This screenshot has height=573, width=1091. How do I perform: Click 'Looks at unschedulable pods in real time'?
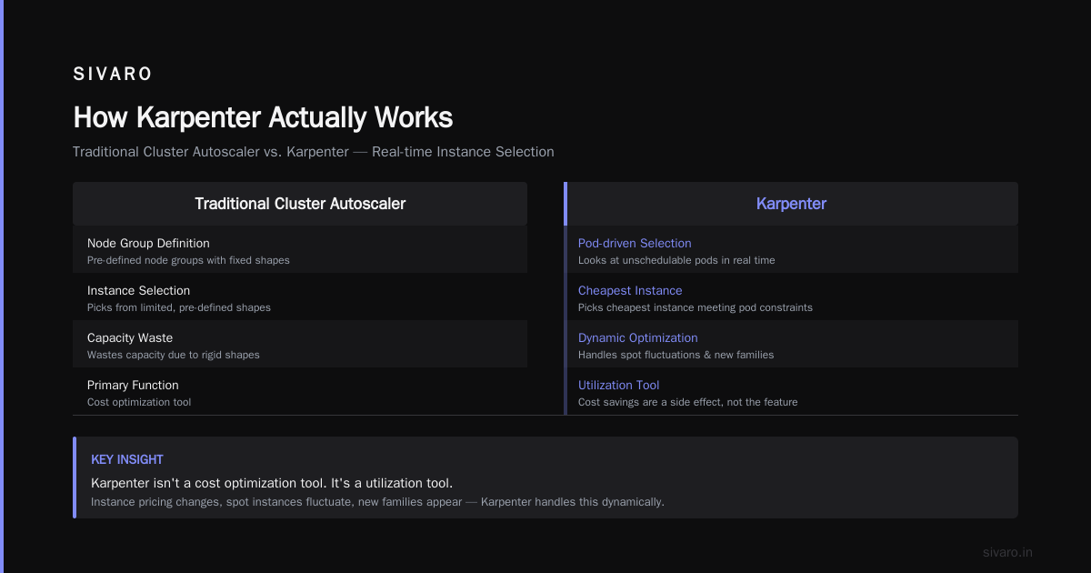click(x=676, y=260)
